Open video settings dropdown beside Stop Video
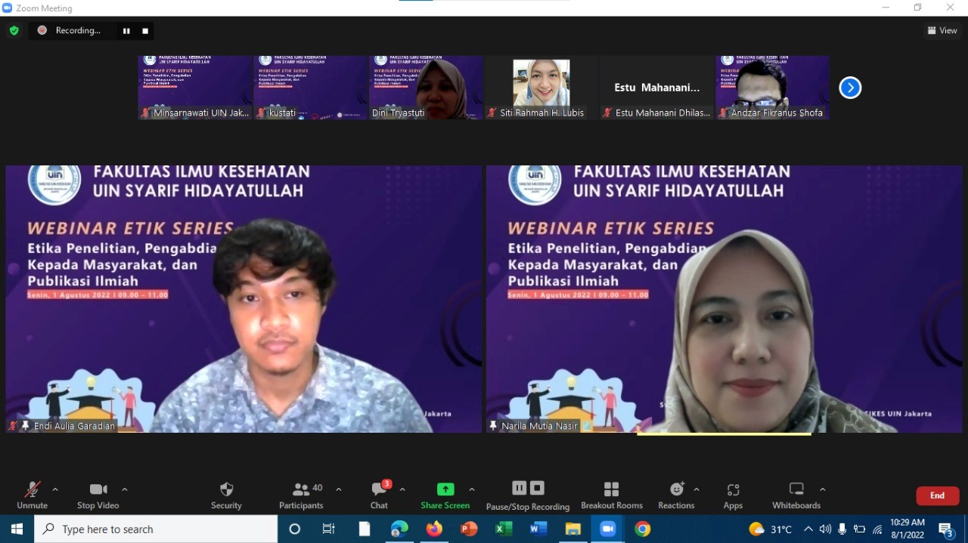This screenshot has height=543, width=968. [125, 489]
